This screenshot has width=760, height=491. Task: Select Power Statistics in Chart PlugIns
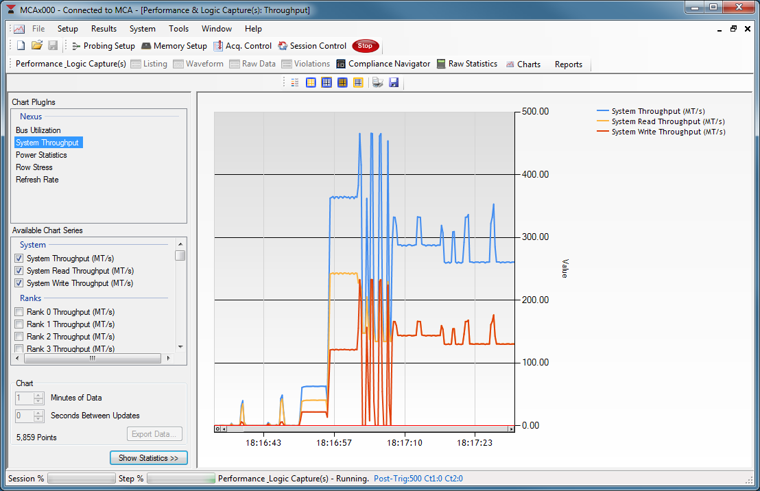click(x=41, y=155)
